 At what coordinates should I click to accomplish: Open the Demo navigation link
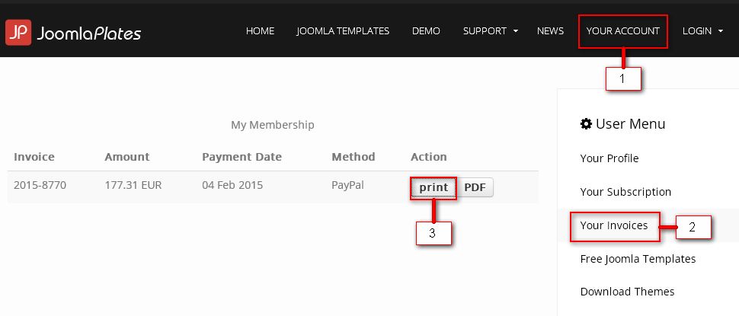click(426, 31)
